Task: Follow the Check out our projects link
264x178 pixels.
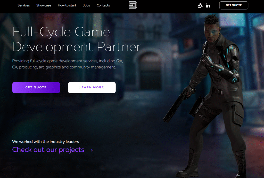Action: point(53,150)
